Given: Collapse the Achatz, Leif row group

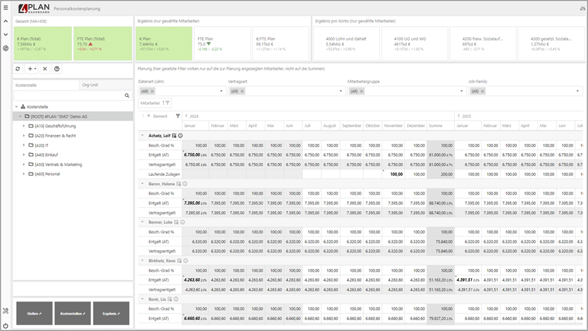Looking at the screenshot, I should coord(143,136).
